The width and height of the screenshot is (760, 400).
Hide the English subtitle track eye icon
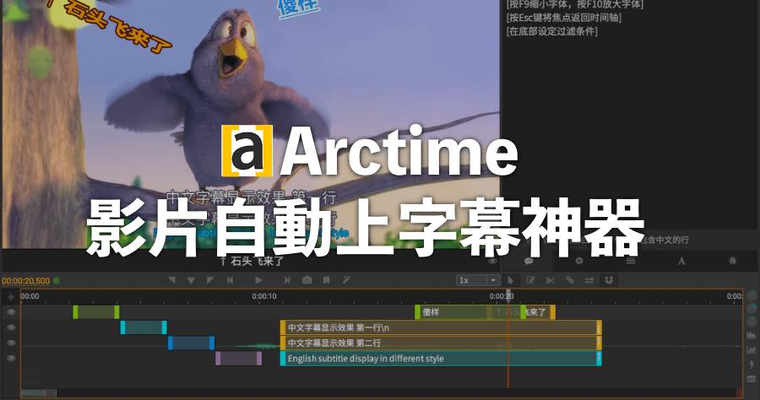click(x=11, y=359)
